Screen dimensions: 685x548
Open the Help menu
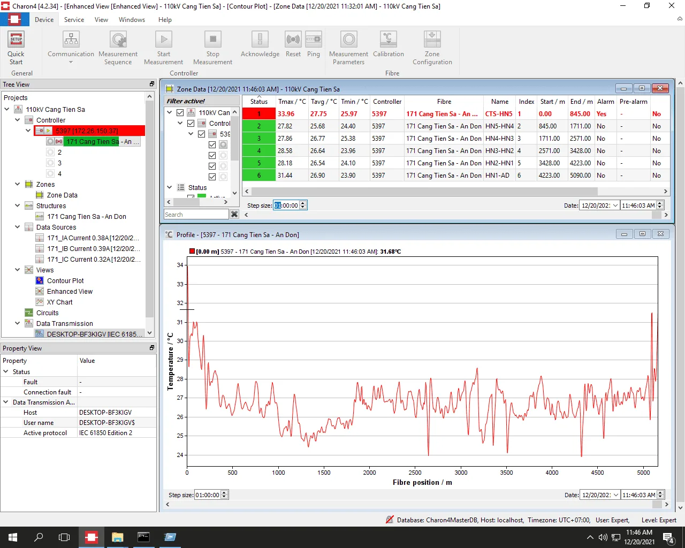click(x=165, y=20)
